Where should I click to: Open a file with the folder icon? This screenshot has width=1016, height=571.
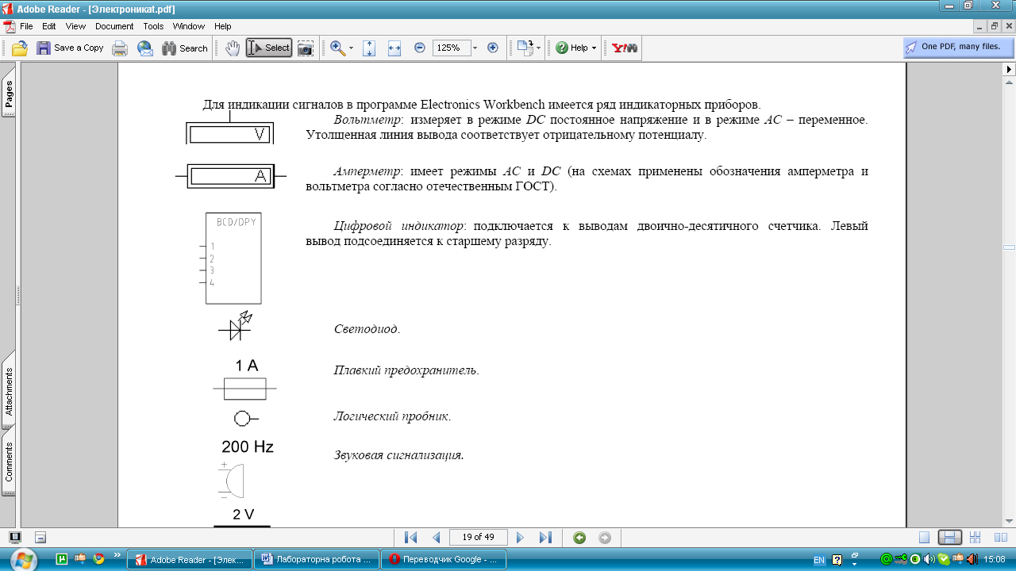click(x=20, y=48)
